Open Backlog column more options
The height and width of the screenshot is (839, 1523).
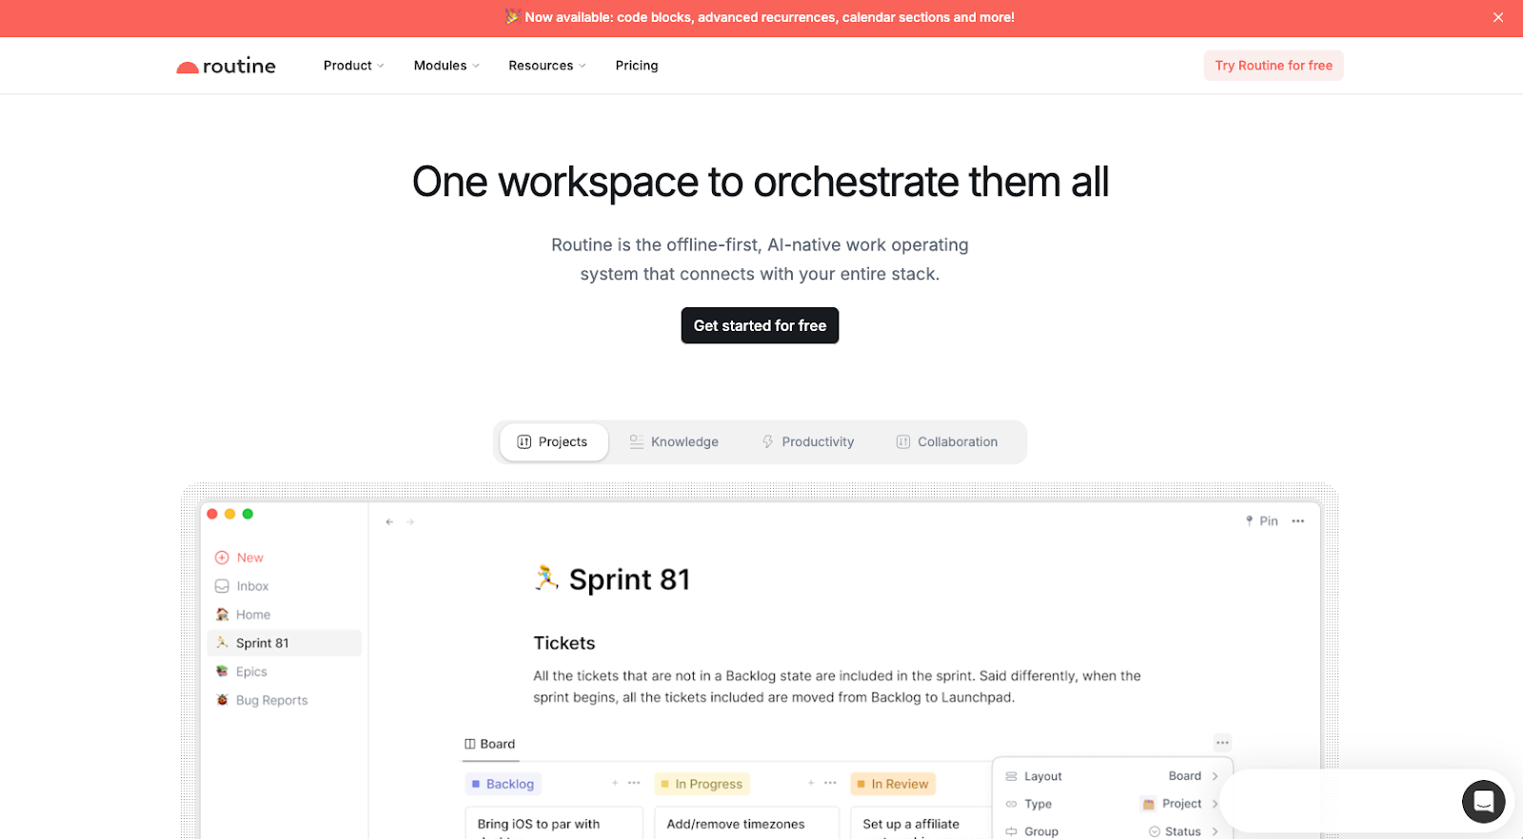coord(634,783)
